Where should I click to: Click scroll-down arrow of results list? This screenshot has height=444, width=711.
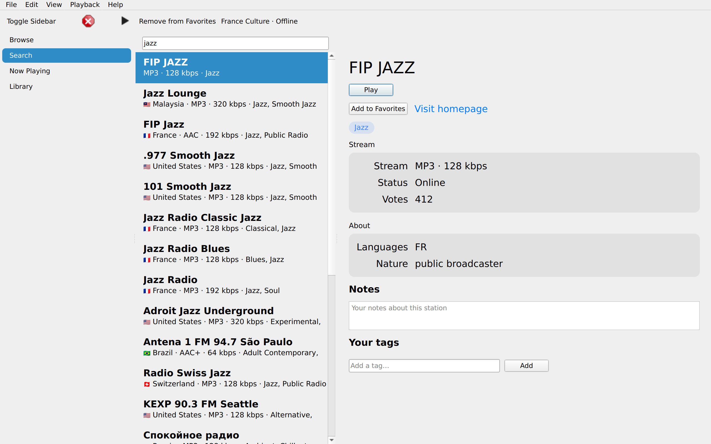click(331, 440)
